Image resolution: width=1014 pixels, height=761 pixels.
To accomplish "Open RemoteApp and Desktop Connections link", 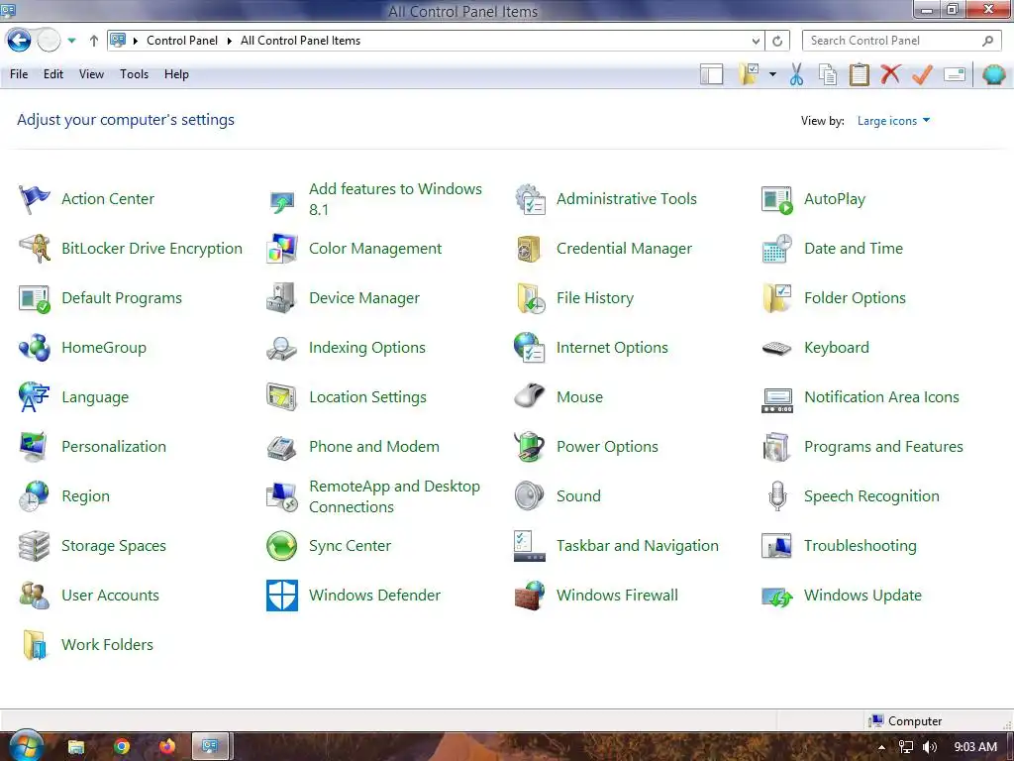I will 394,496.
